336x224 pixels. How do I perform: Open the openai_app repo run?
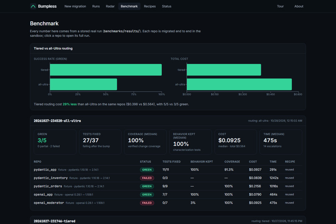(x=43, y=195)
